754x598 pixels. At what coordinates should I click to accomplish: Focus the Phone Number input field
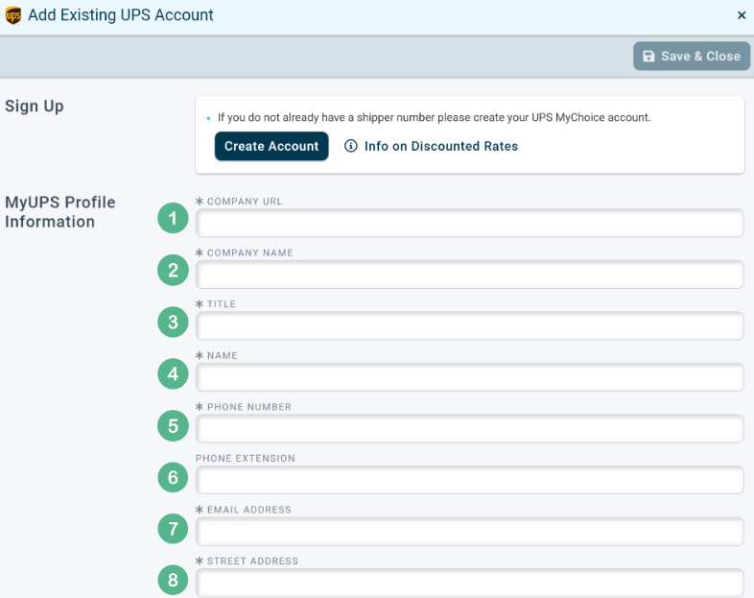[470, 429]
